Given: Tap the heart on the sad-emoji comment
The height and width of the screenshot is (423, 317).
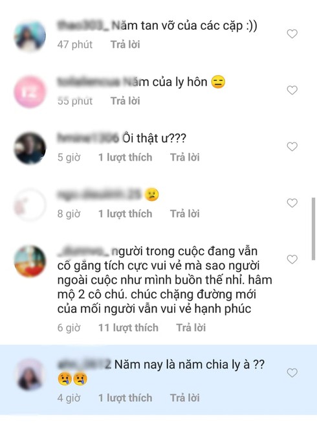Looking at the screenshot, I should click(292, 203).
